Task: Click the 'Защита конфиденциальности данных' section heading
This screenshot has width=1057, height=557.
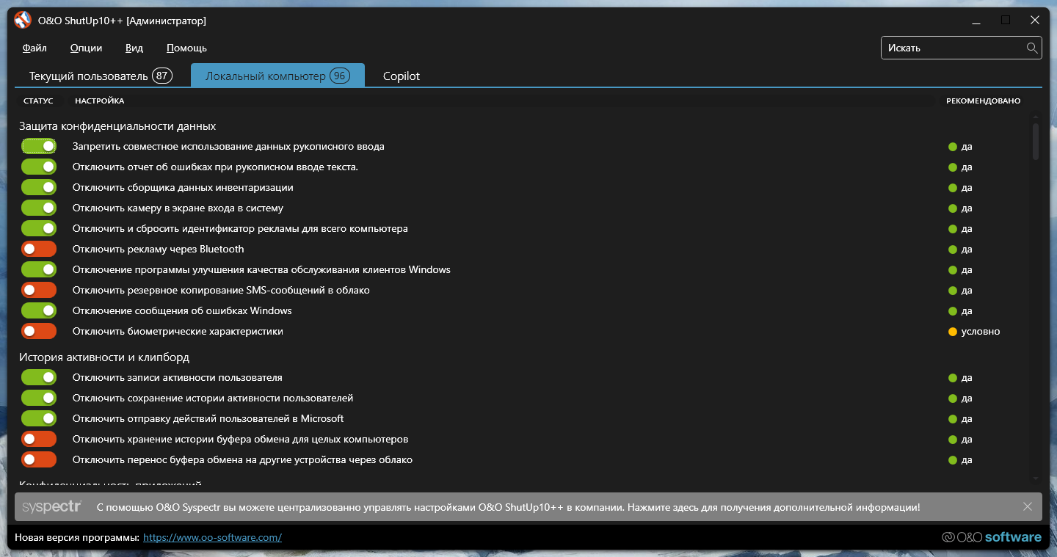Action: 117,126
